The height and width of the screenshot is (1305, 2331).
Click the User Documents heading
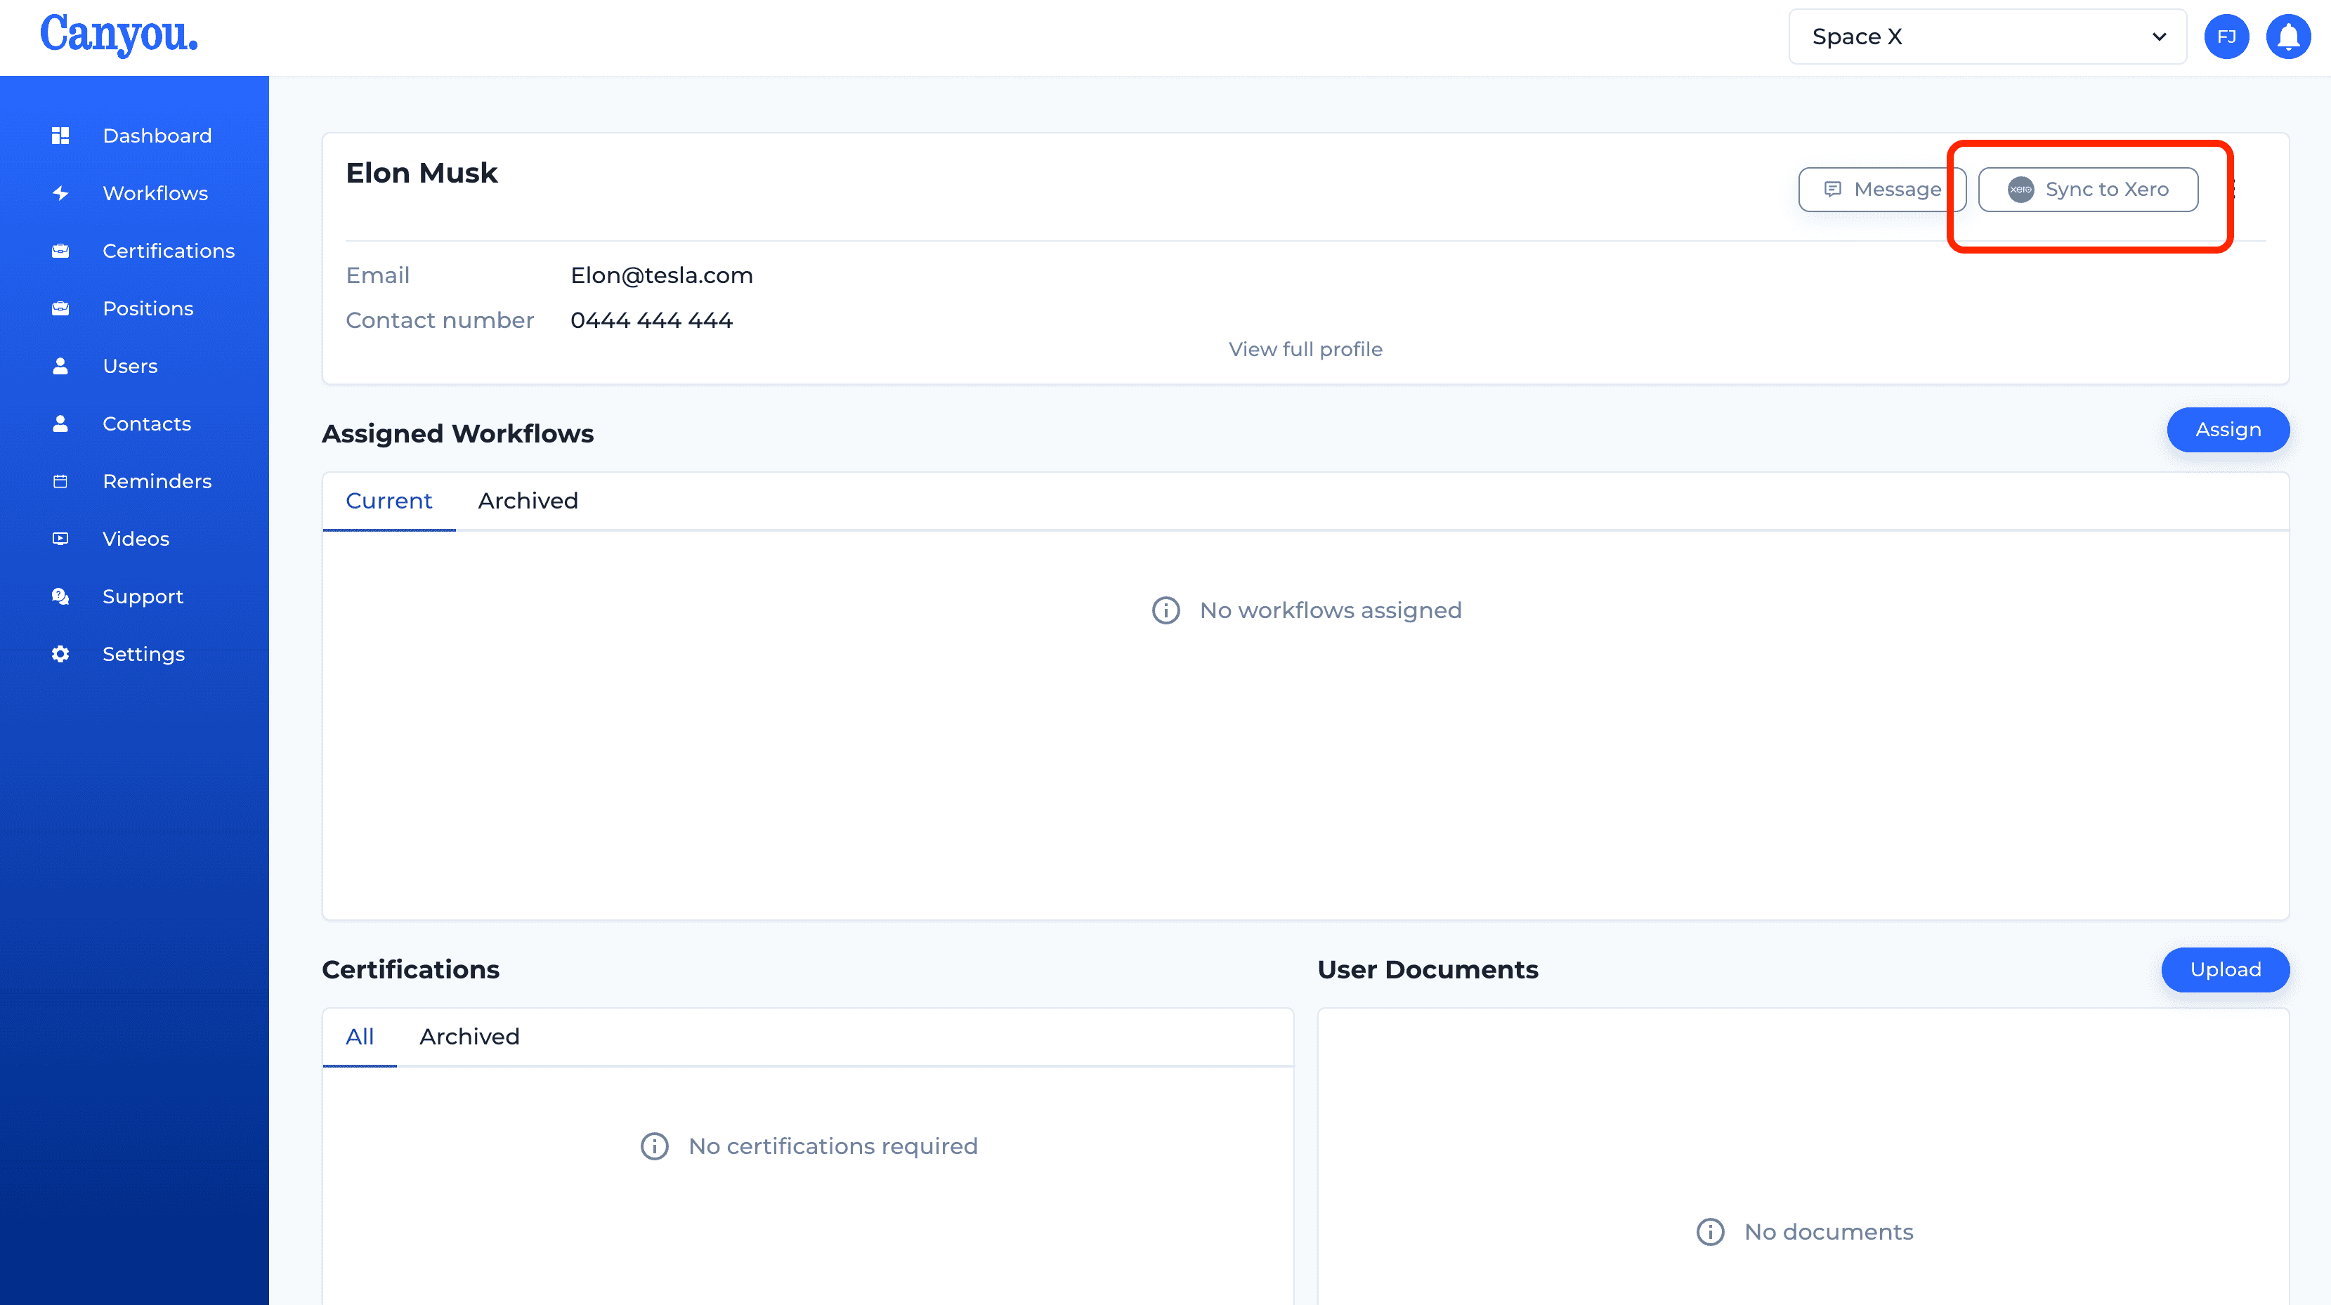[x=1428, y=970]
